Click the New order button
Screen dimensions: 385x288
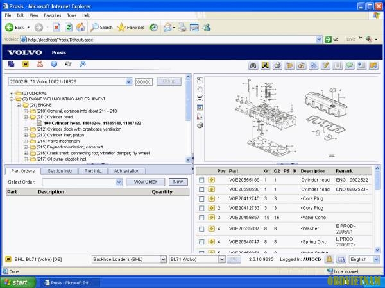(x=178, y=182)
